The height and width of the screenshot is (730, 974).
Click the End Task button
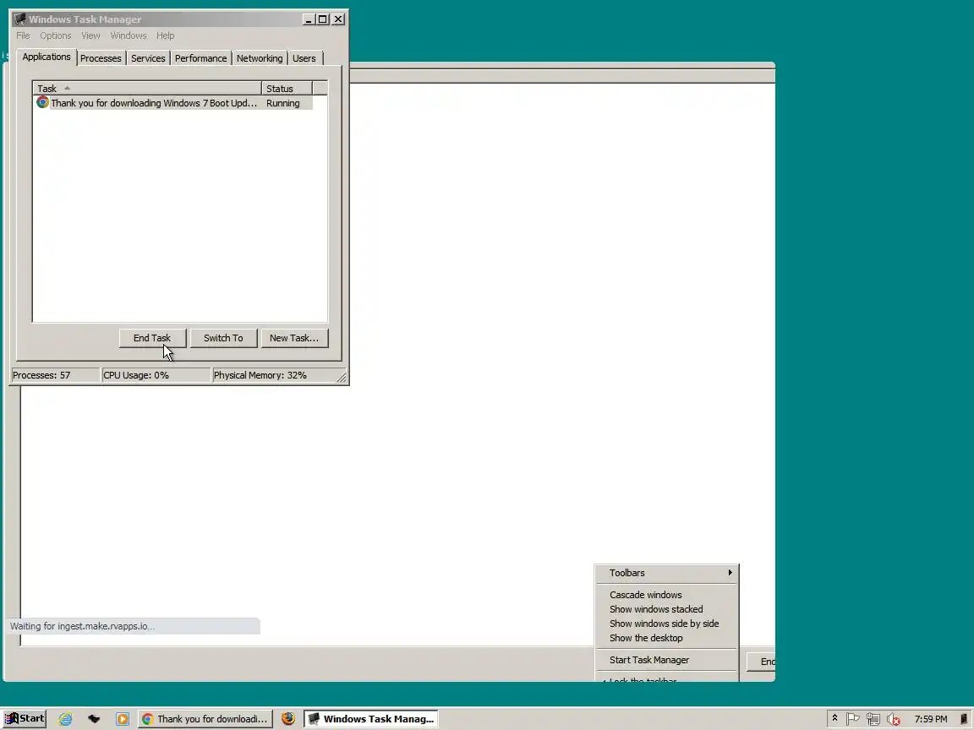pos(152,338)
